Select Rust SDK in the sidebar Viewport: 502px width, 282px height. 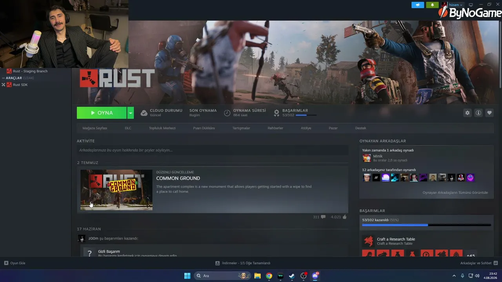[x=20, y=85]
